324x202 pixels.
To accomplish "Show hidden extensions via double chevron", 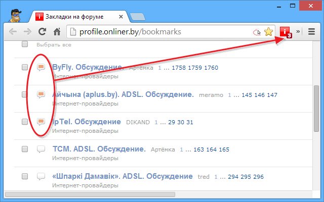I will coord(298,31).
